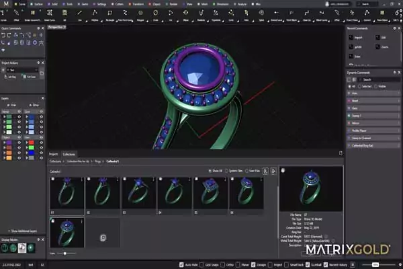
Task: Select the Show All radio button
Action: point(210,171)
